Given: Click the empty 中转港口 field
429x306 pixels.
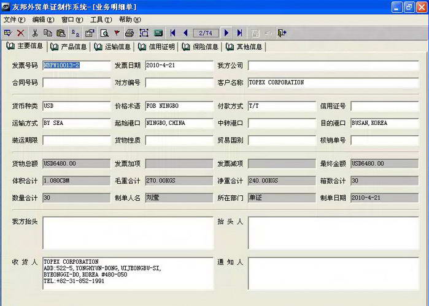Looking at the screenshot, I should tap(282, 123).
